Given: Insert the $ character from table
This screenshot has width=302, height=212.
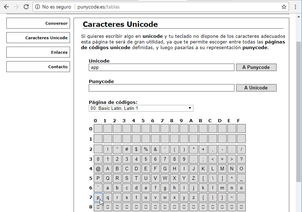Looking at the screenshot, I should pyautogui.click(x=137, y=149).
